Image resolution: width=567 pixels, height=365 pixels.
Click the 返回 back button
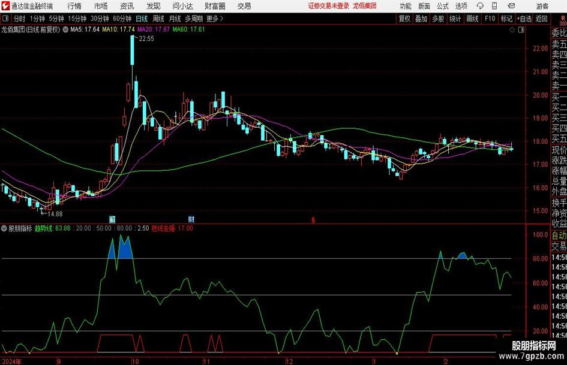tap(541, 19)
